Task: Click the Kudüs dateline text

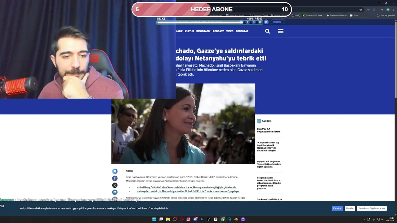Action: [129, 171]
